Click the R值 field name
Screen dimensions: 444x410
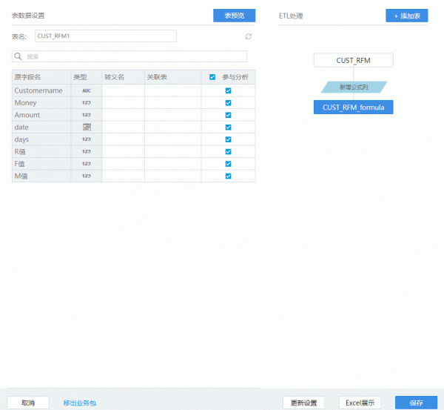tap(20, 151)
